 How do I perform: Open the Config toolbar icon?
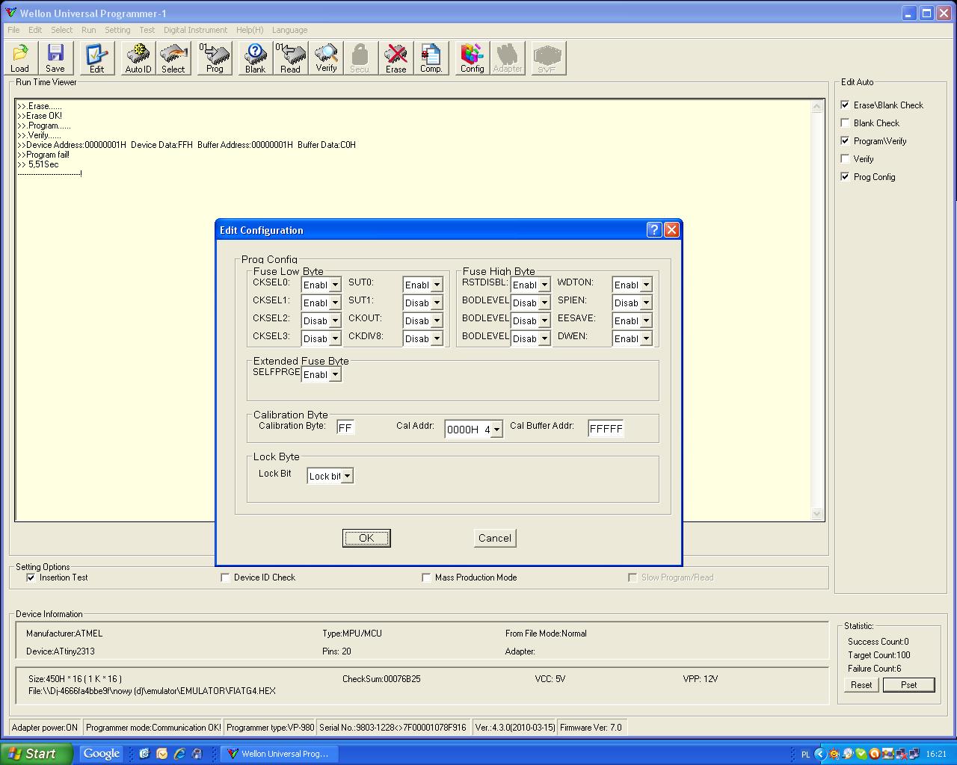pos(472,58)
